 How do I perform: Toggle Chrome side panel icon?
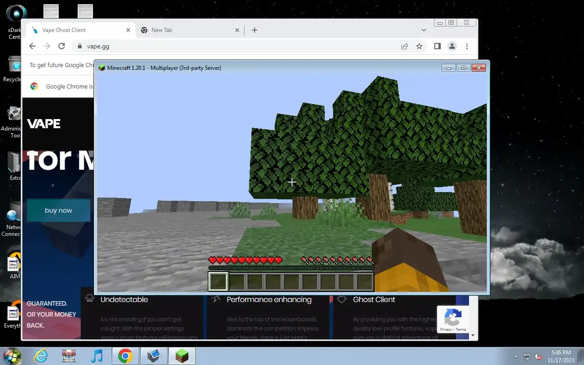click(x=437, y=46)
